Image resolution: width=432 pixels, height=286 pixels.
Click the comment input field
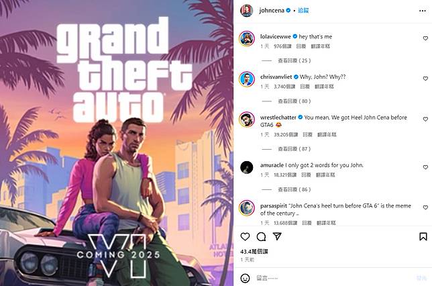(x=331, y=278)
